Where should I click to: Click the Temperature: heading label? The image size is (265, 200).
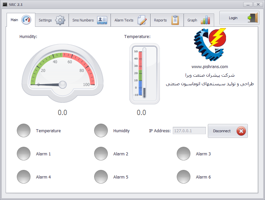(x=137, y=36)
